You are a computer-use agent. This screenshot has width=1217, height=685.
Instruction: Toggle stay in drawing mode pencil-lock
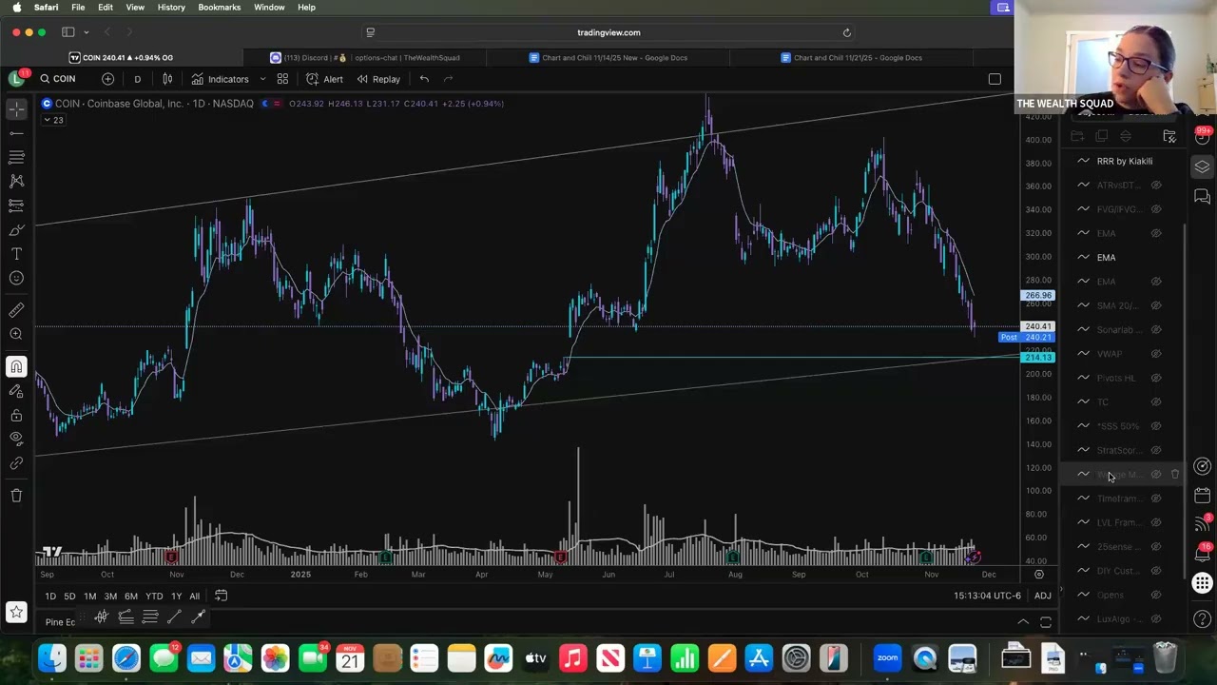[16, 391]
